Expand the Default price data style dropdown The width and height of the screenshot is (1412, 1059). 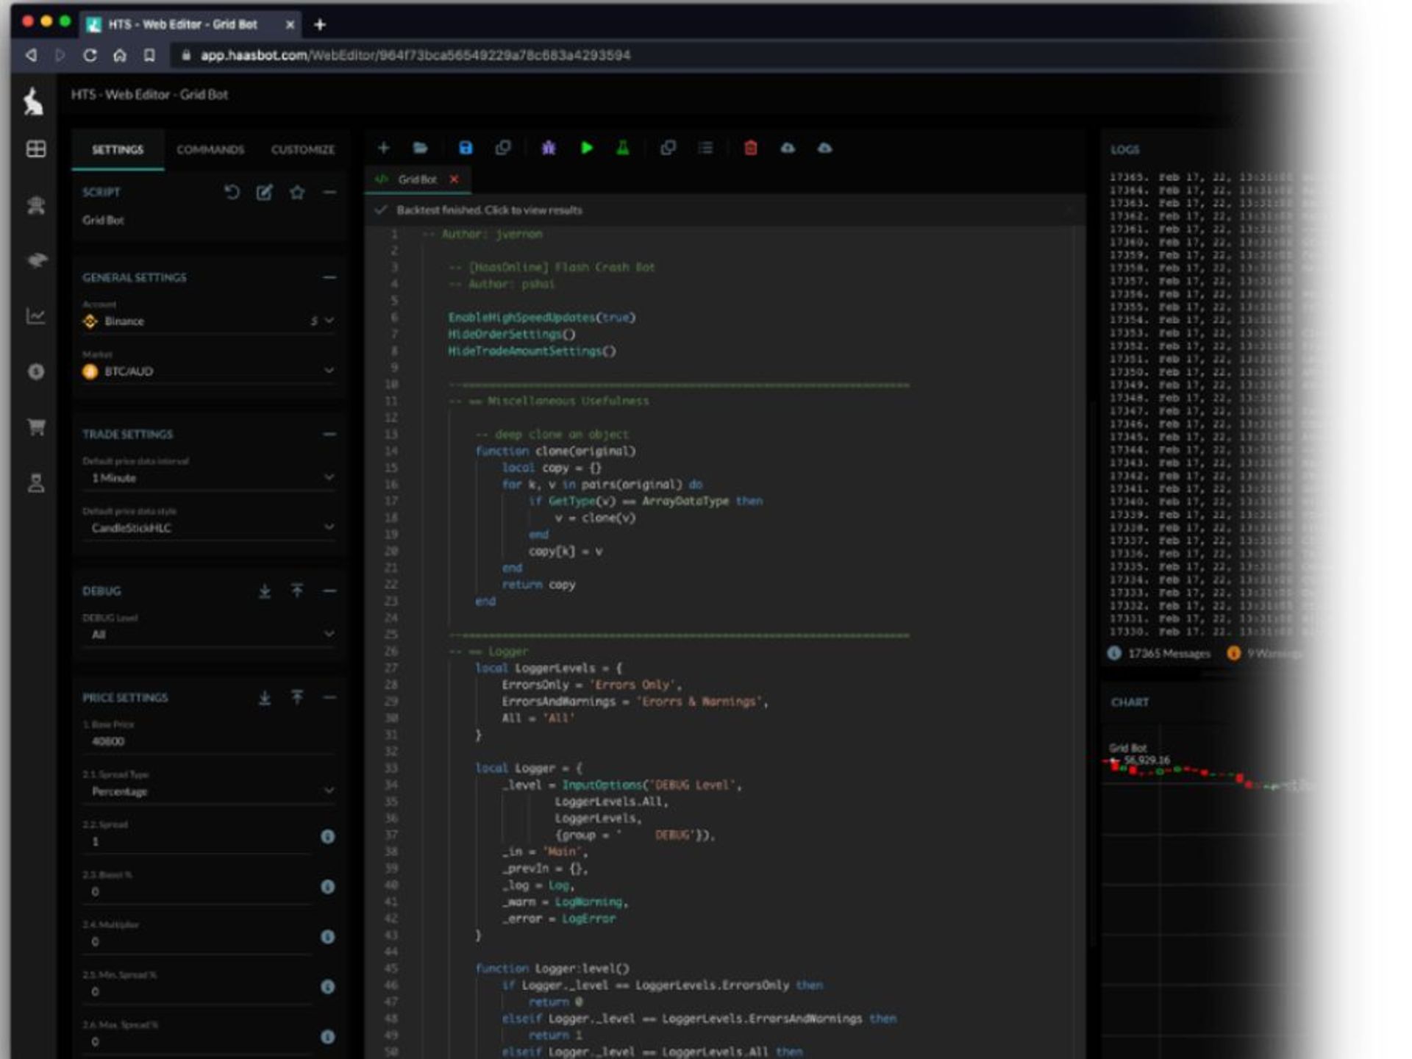tap(210, 527)
